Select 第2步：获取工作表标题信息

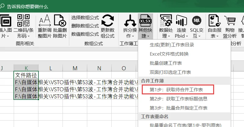184,99
